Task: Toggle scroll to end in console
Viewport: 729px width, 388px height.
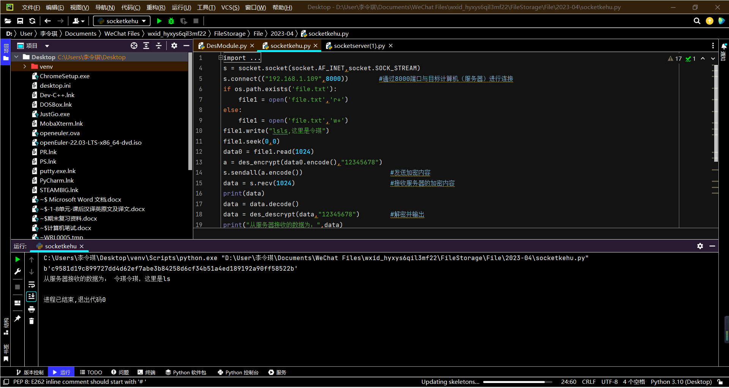Action: pos(32,297)
